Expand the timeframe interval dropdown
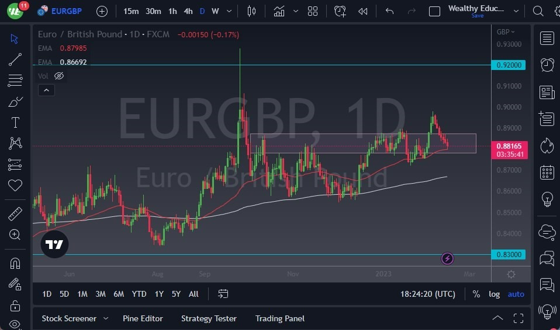 pyautogui.click(x=229, y=12)
